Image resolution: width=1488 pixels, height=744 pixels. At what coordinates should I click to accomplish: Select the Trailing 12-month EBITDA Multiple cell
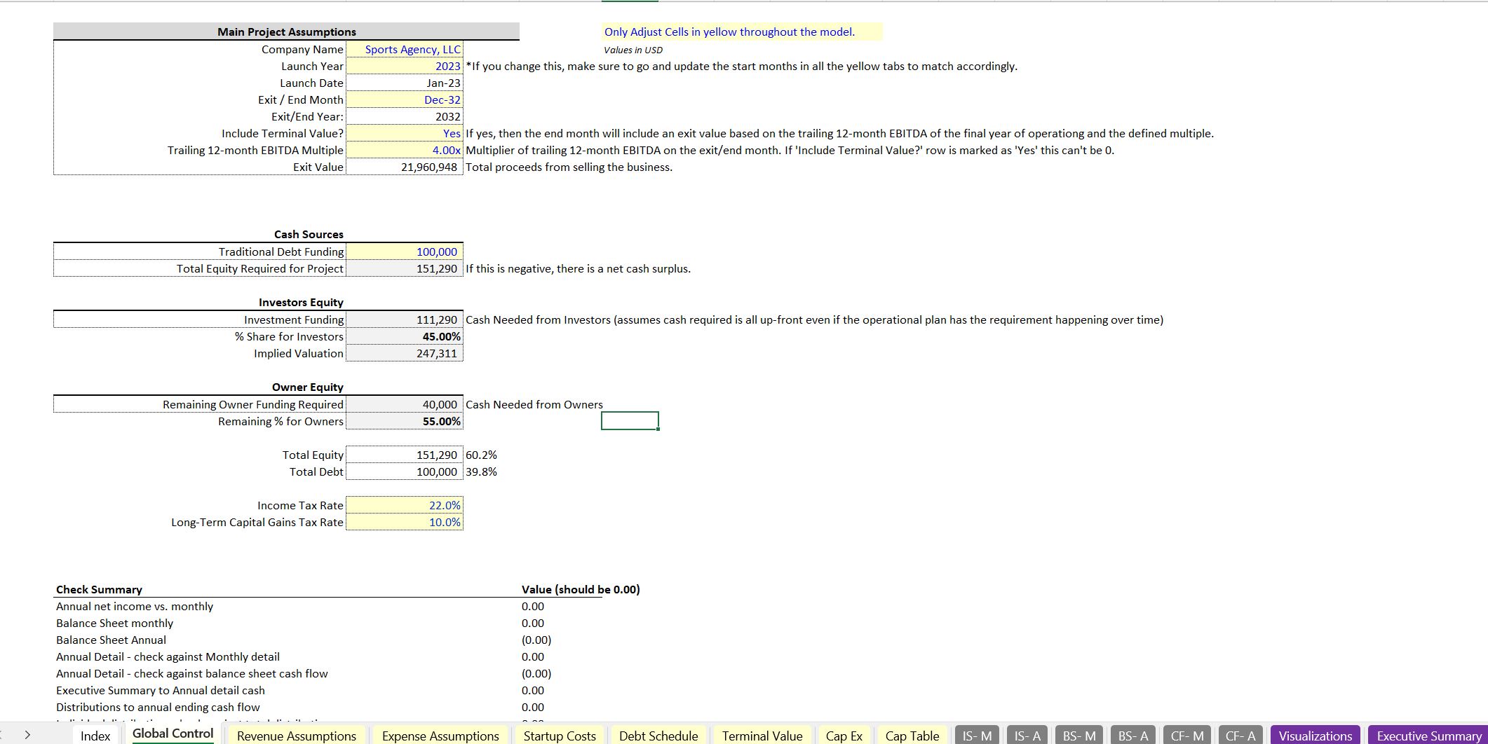point(405,150)
